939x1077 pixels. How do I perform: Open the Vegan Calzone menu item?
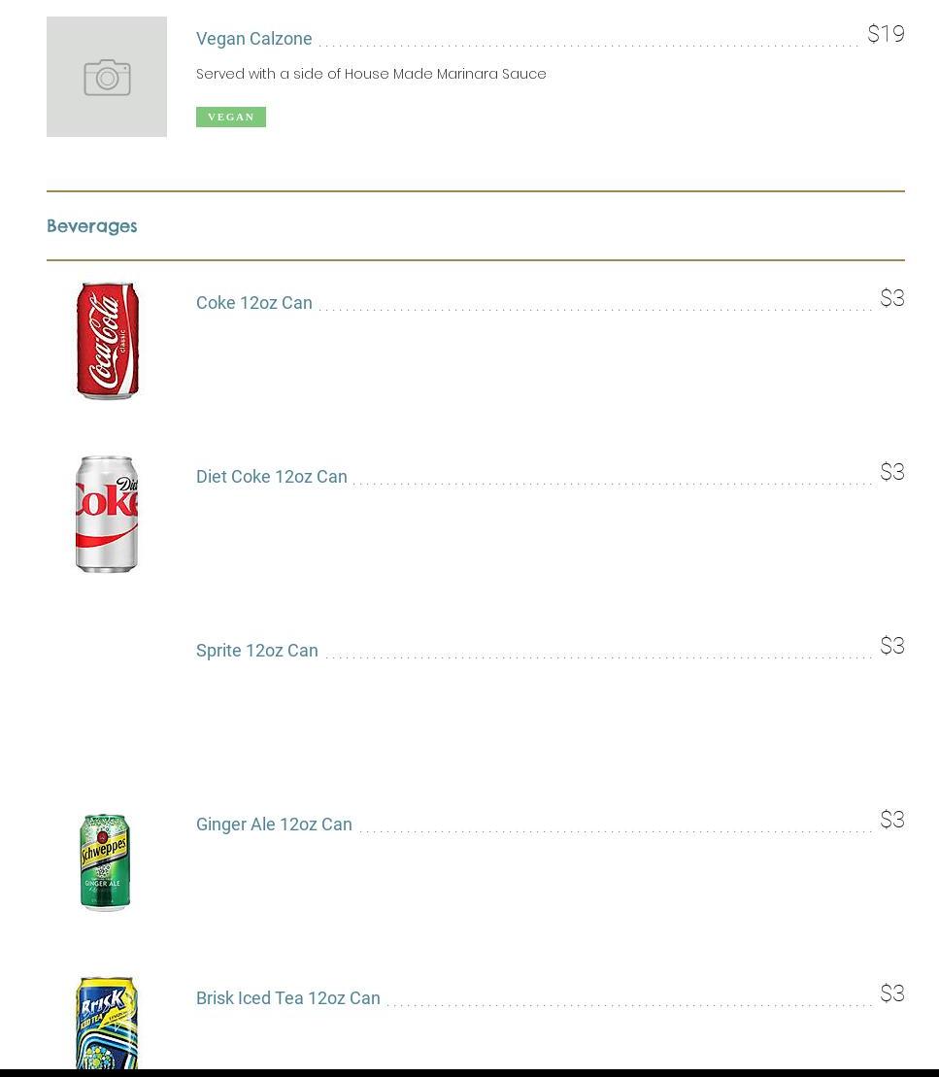point(253,39)
